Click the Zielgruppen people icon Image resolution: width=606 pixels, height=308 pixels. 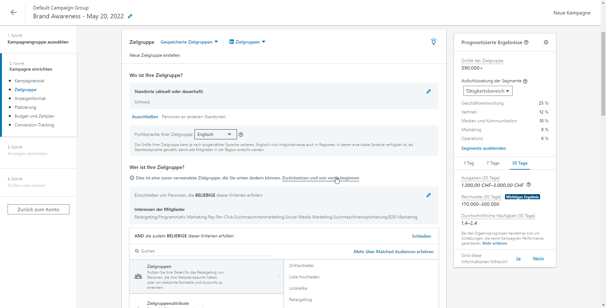(x=138, y=276)
